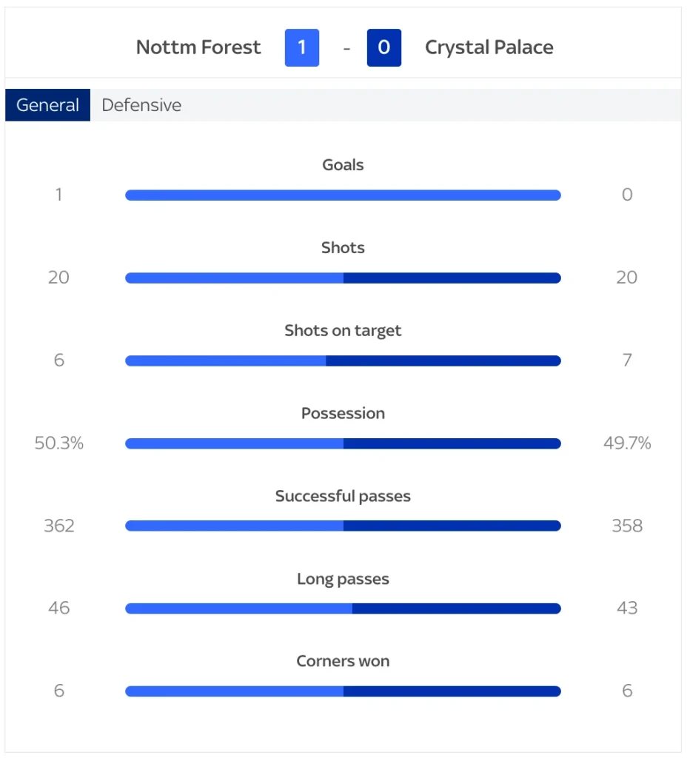Image resolution: width=687 pixels, height=758 pixels.
Task: Select the Goals stat bar
Action: (343, 195)
